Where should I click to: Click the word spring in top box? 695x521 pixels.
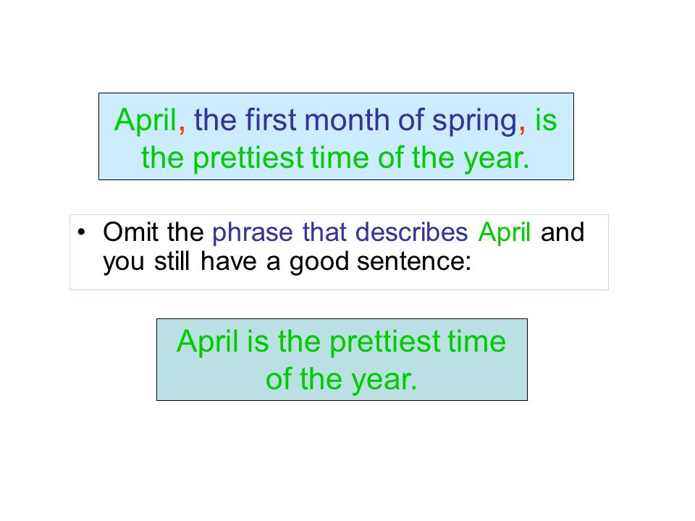[x=475, y=122]
